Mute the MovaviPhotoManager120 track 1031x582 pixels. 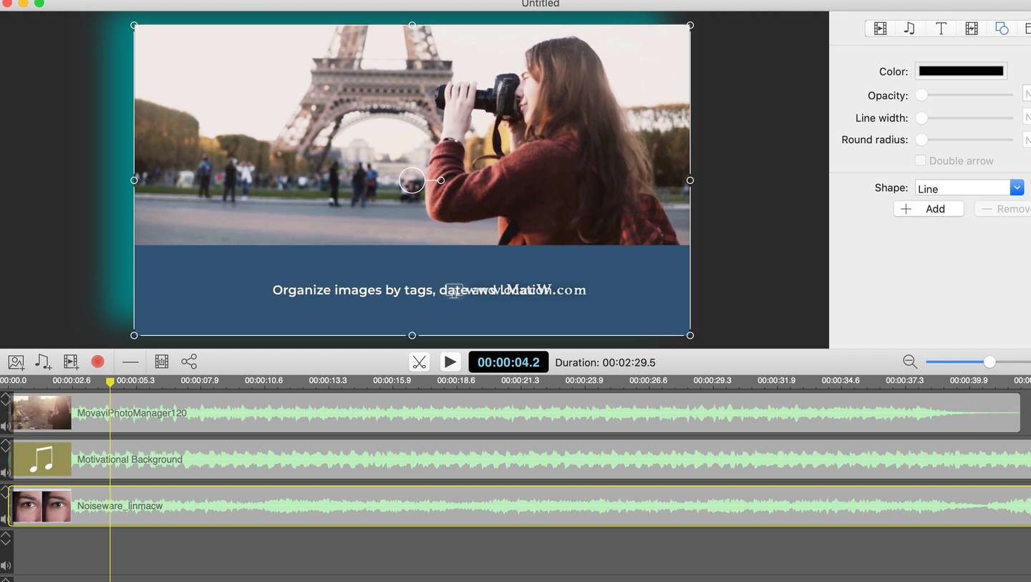5,427
